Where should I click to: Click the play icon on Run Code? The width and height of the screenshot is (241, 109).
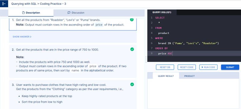[x=202, y=67]
